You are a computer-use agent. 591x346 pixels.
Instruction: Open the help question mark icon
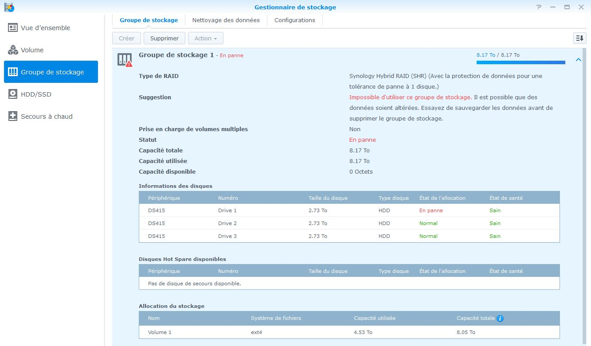point(539,7)
